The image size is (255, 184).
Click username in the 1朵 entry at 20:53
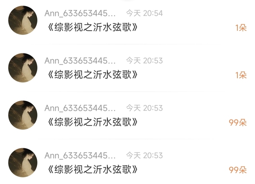80,61
